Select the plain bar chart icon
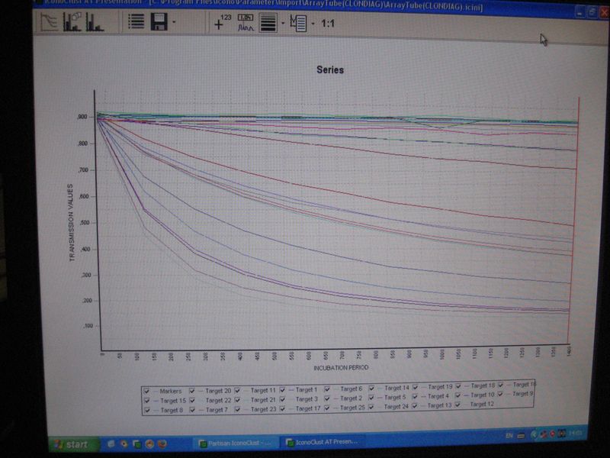The height and width of the screenshot is (458, 610). (x=95, y=22)
